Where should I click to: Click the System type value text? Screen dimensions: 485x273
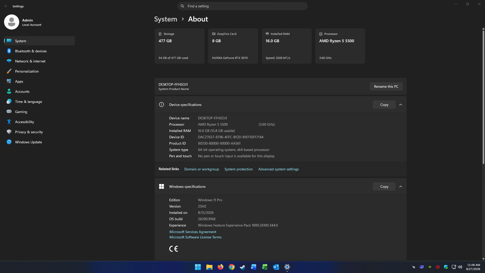234,150
